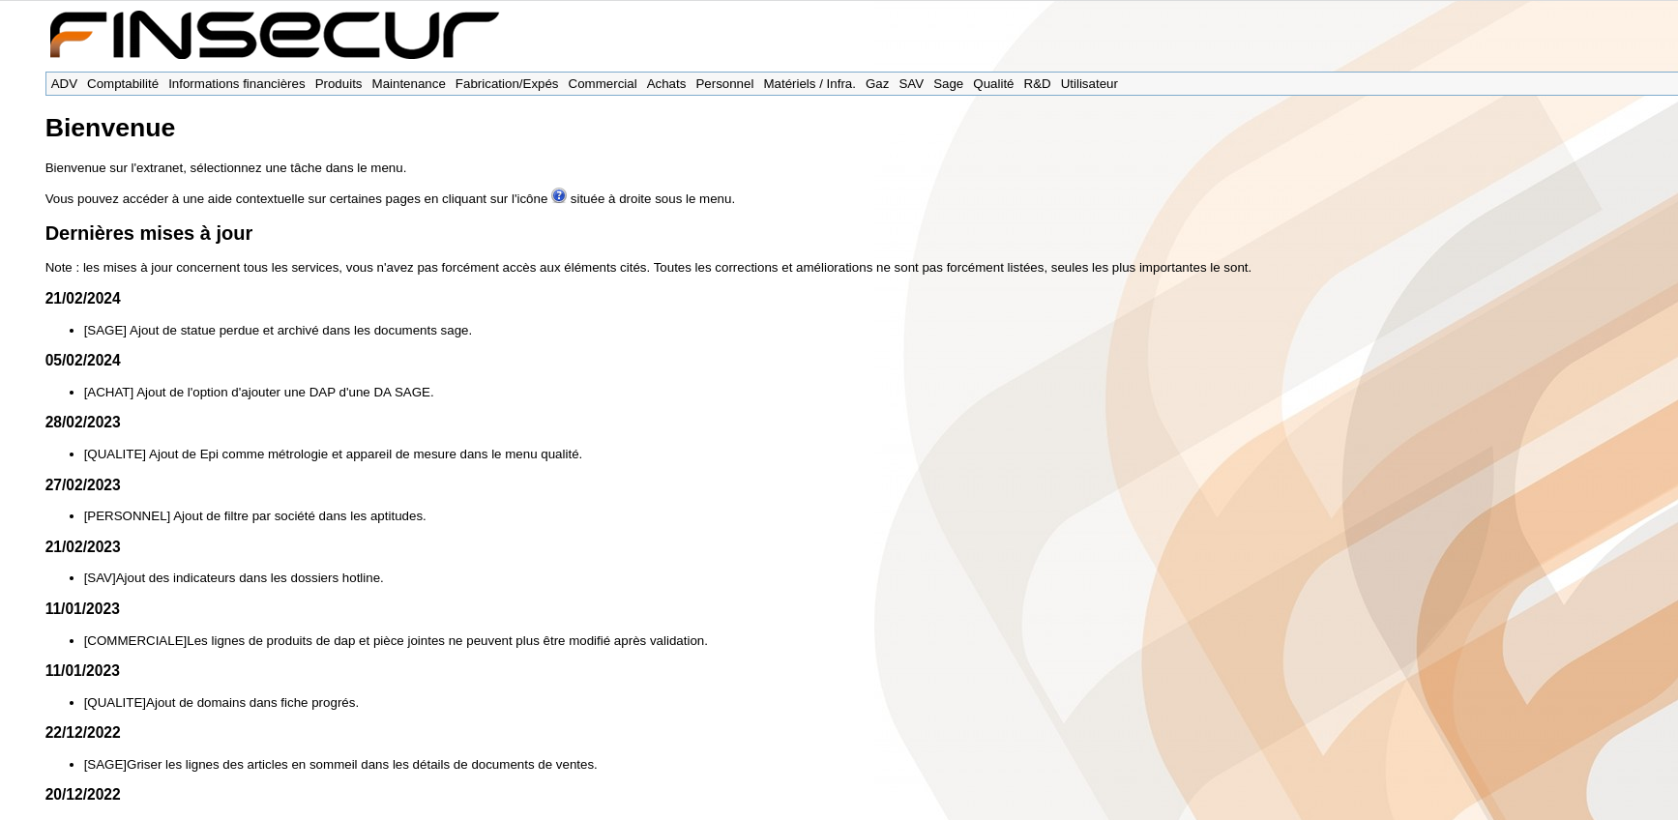
Task: Open the Commercial menu
Action: (603, 84)
